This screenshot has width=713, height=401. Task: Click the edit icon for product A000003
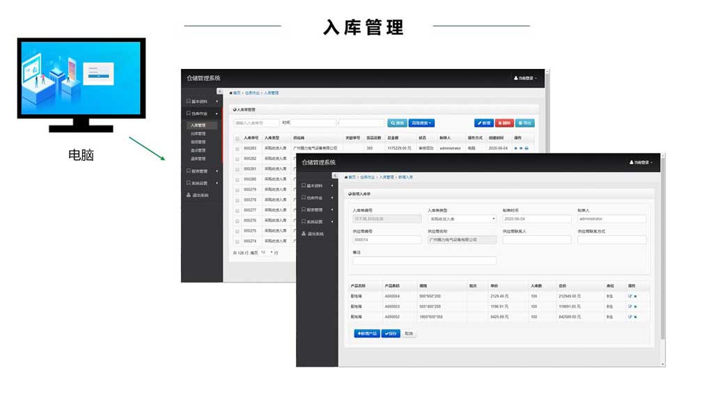629,306
